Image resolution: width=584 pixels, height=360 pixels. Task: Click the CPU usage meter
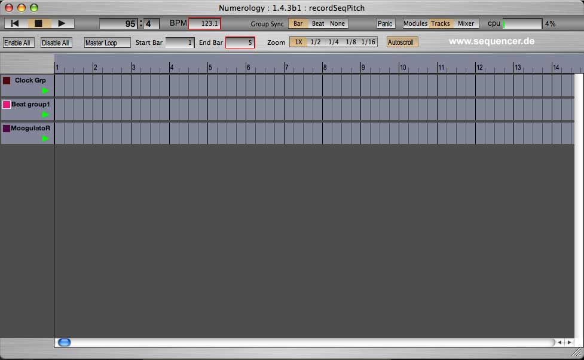522,24
